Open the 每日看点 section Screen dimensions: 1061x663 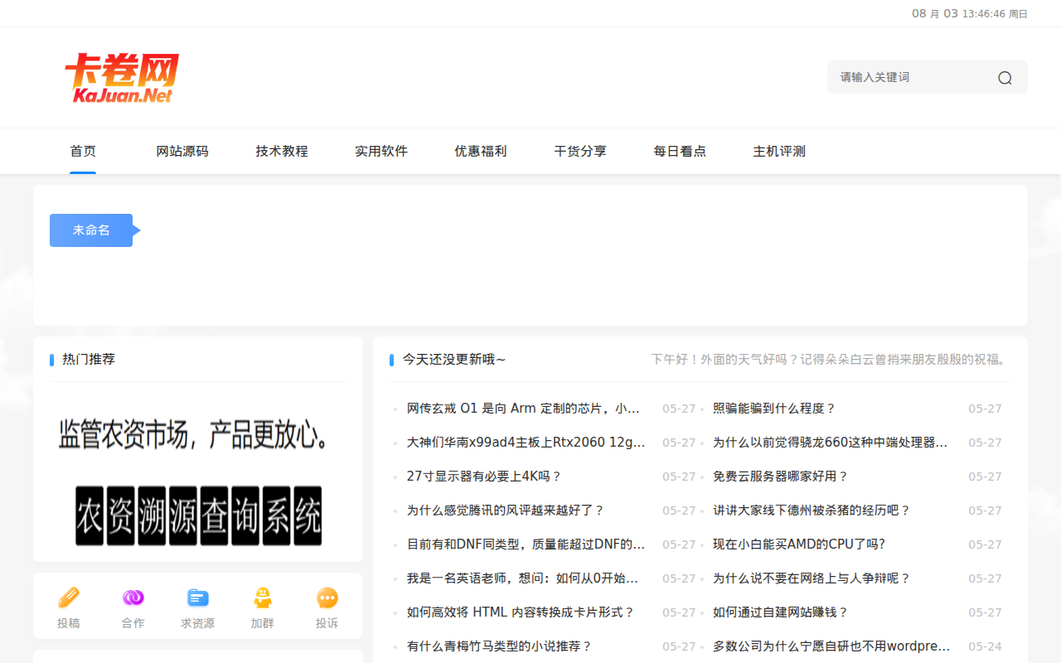coord(680,151)
